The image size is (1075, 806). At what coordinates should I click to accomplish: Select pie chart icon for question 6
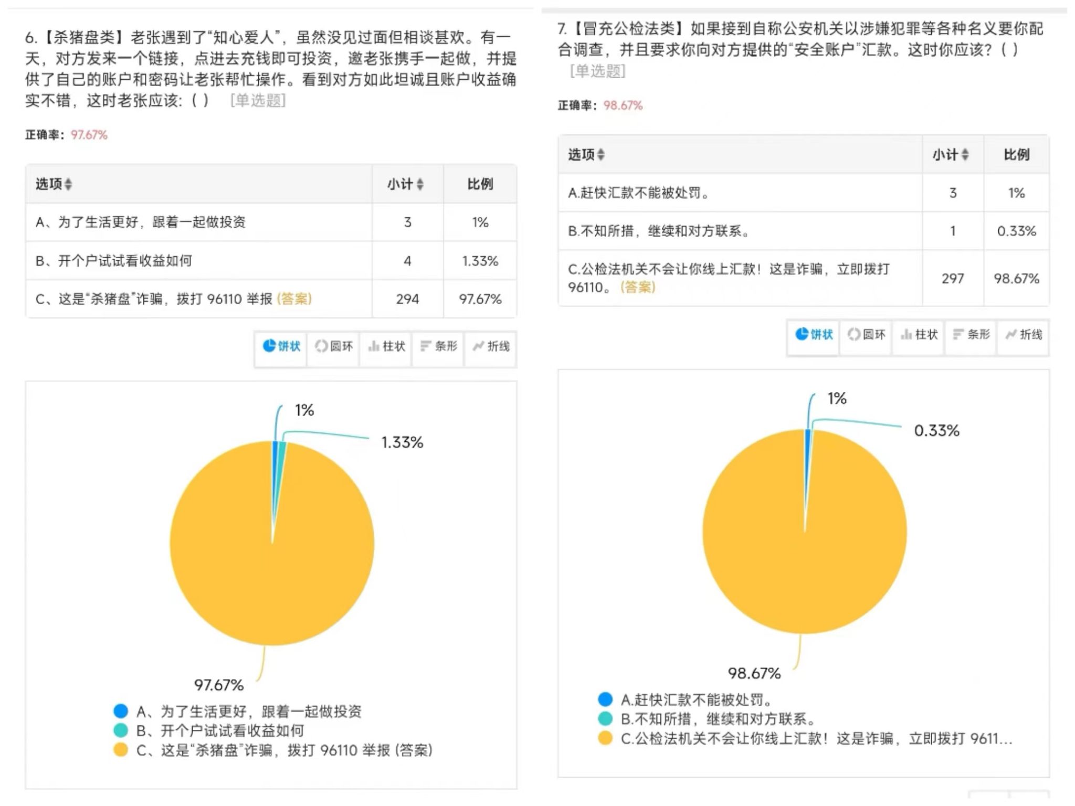click(x=281, y=346)
